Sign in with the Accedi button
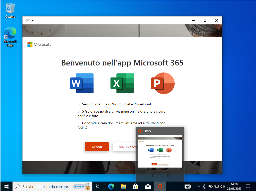Screen dimensions: 256x191 click(x=97, y=147)
